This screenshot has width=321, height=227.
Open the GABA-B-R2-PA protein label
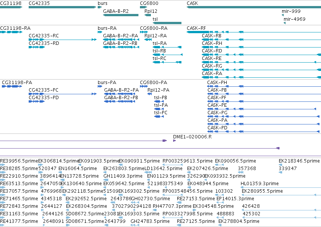121,90
